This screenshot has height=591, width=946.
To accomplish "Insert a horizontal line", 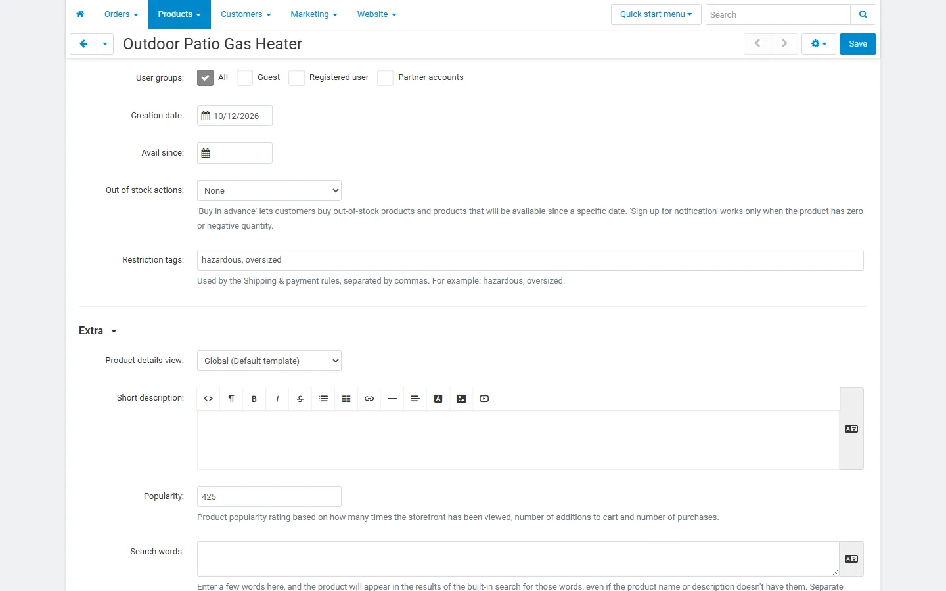I will click(392, 399).
